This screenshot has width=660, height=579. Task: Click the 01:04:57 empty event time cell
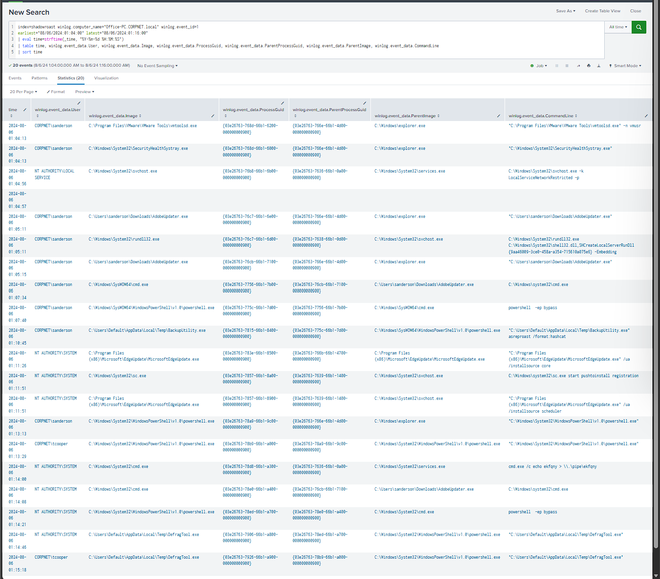tap(17, 200)
